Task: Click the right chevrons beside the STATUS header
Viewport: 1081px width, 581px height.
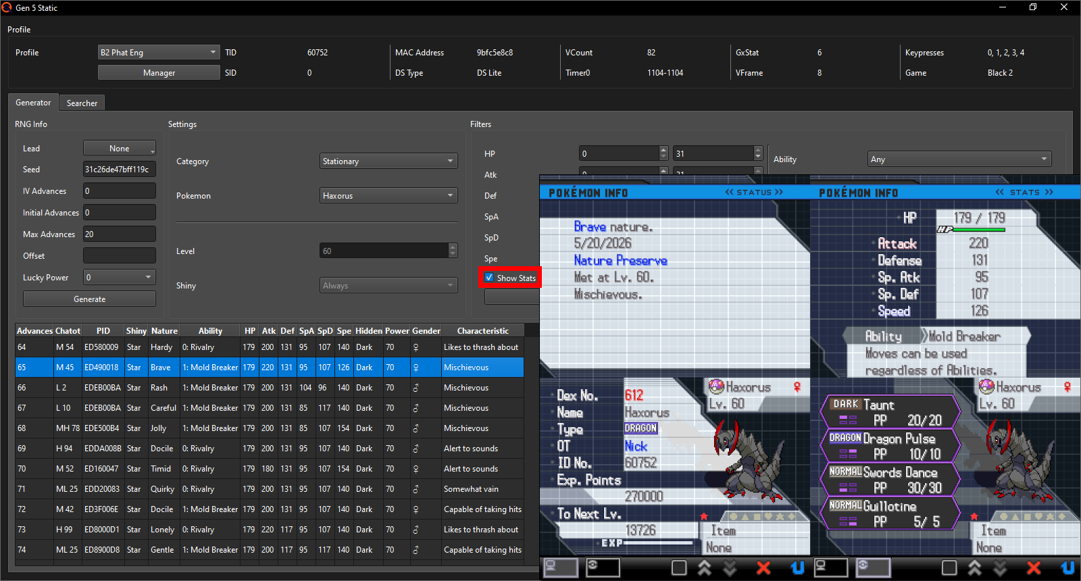Action: [778, 193]
